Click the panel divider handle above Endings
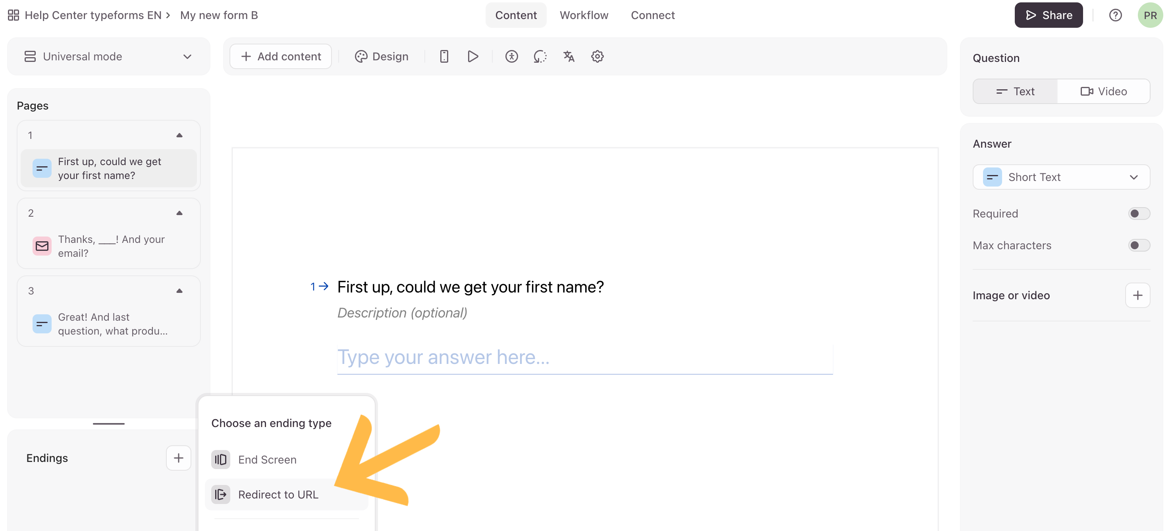The image size is (1172, 531). (108, 423)
